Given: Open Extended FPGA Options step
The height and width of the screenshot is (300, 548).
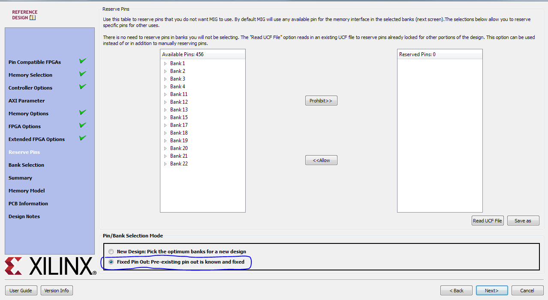Looking at the screenshot, I should click(36, 139).
